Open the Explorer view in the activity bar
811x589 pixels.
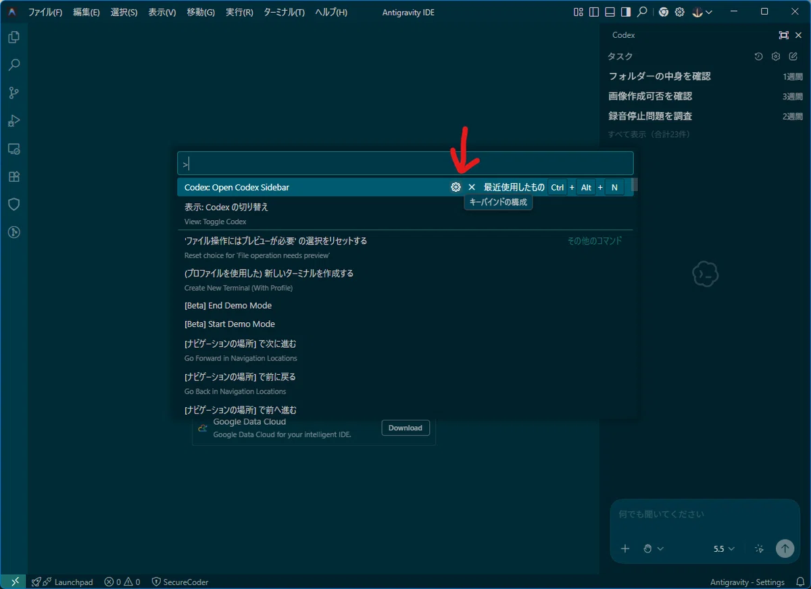[14, 37]
